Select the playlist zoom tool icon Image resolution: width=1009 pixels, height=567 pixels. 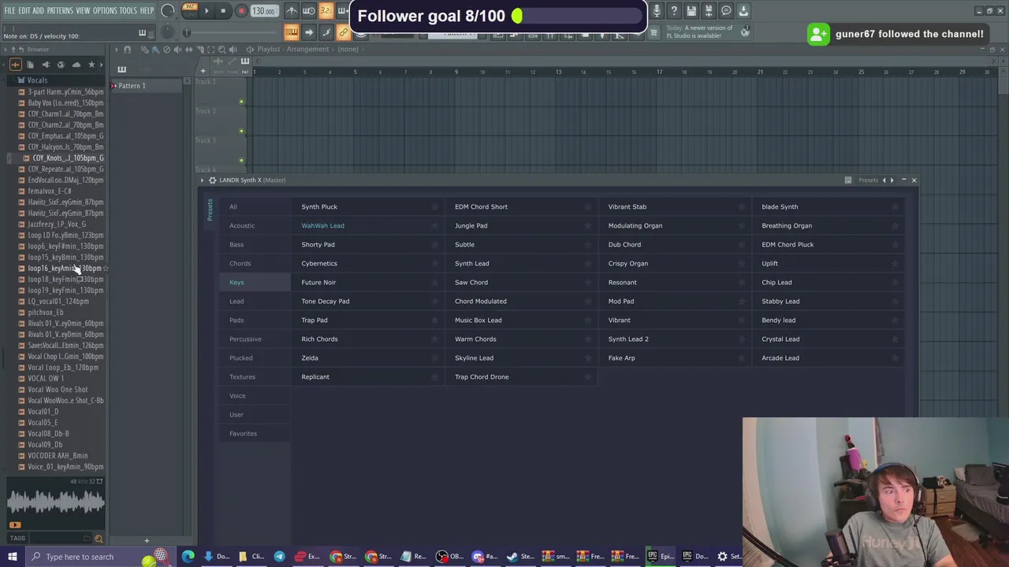click(222, 49)
